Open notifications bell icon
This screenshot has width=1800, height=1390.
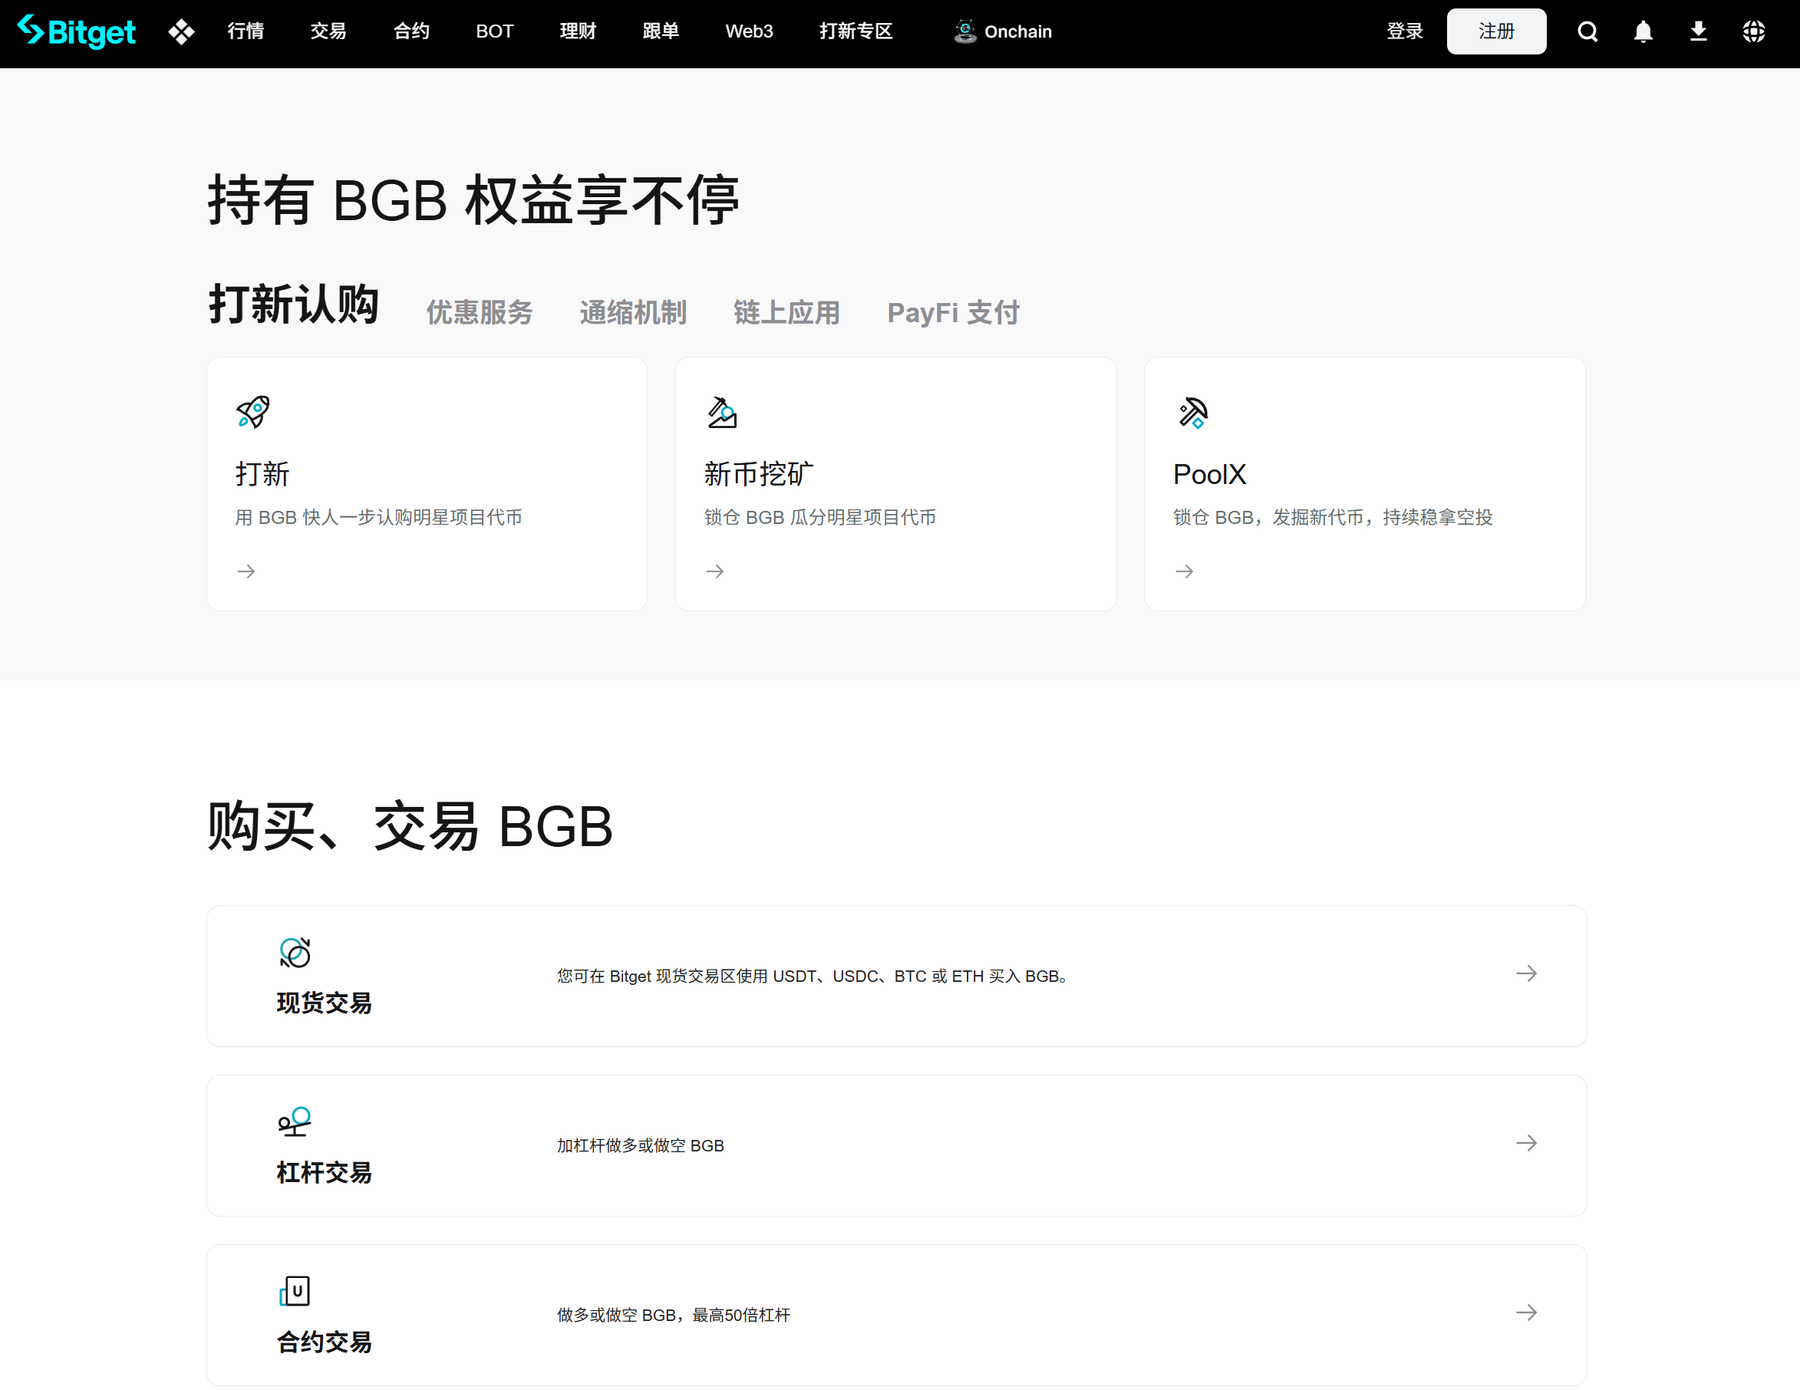tap(1643, 31)
